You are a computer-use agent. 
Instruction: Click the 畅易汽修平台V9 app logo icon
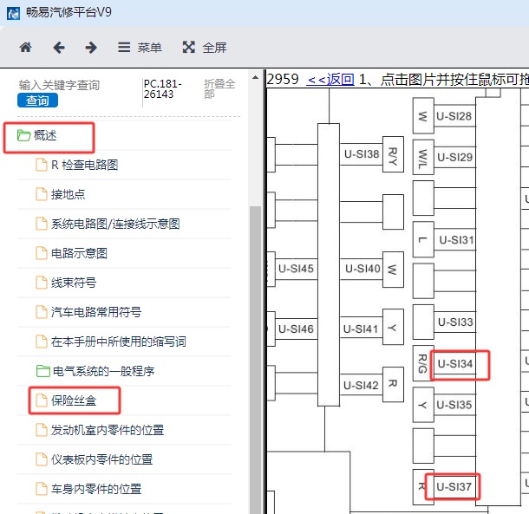pos(14,14)
